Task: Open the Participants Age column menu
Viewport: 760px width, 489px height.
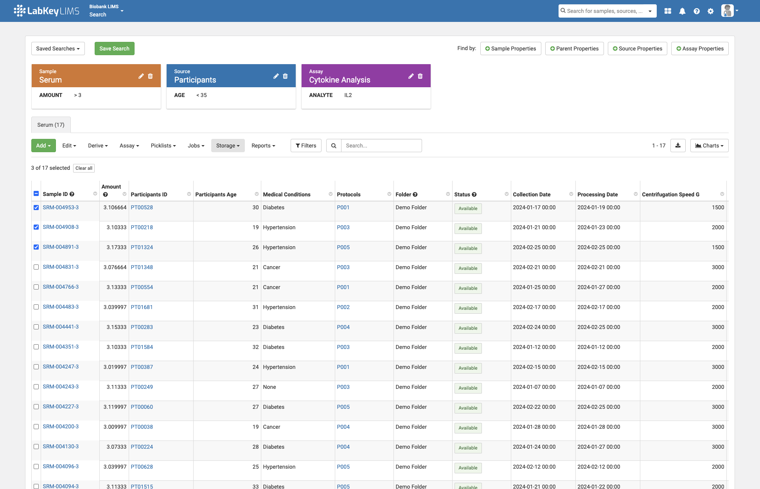Action: coord(257,194)
